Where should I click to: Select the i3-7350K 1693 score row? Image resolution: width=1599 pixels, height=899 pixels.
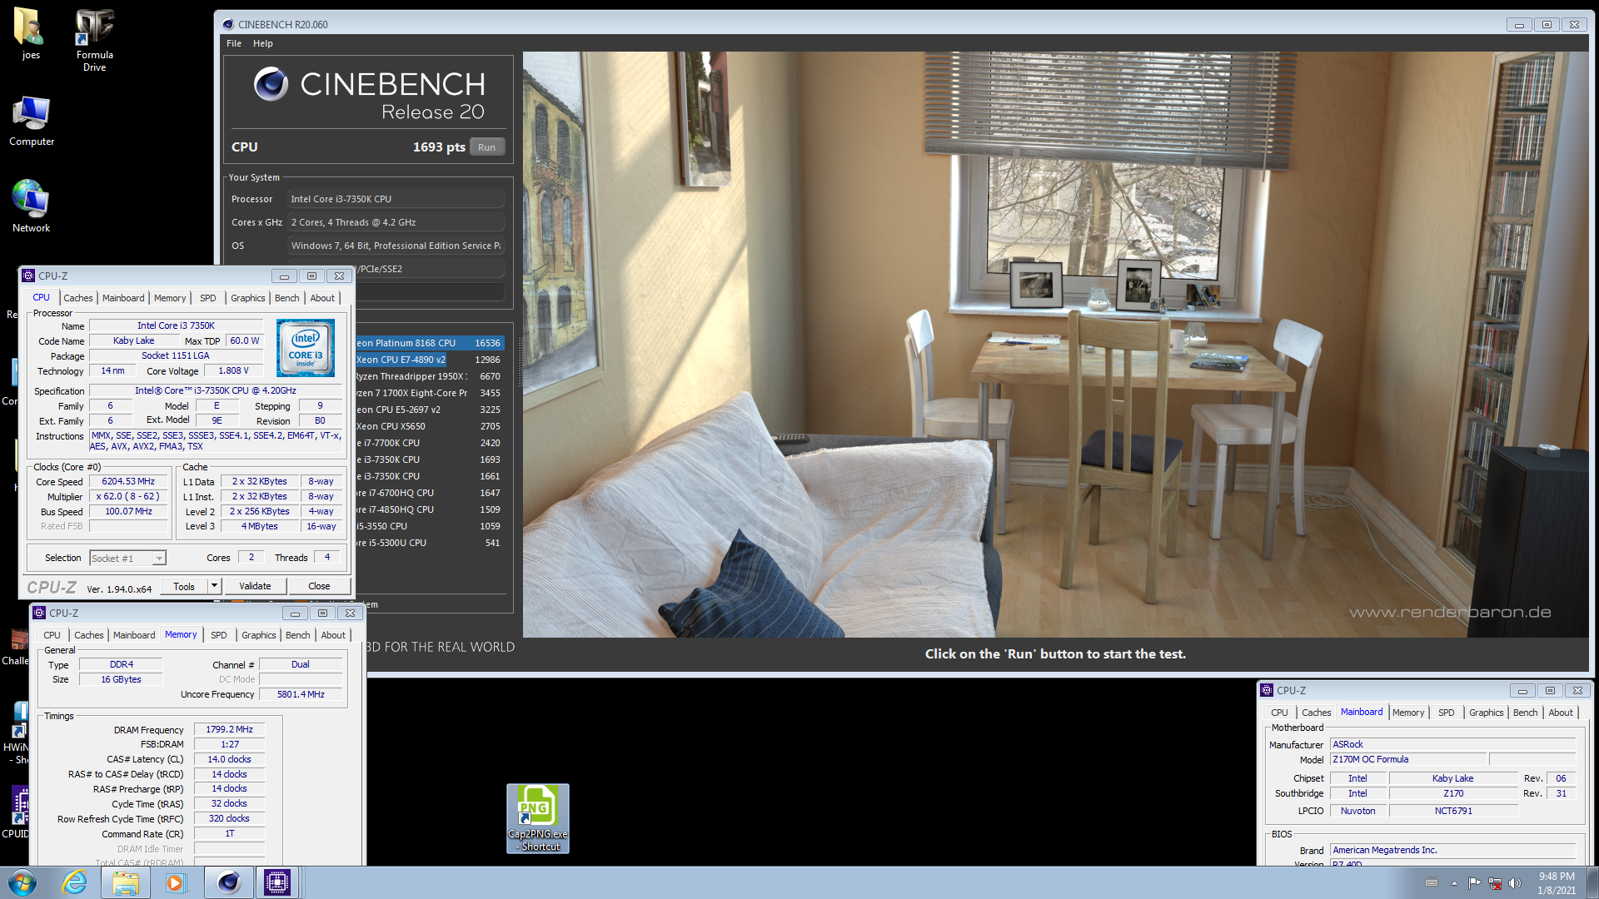pos(430,459)
